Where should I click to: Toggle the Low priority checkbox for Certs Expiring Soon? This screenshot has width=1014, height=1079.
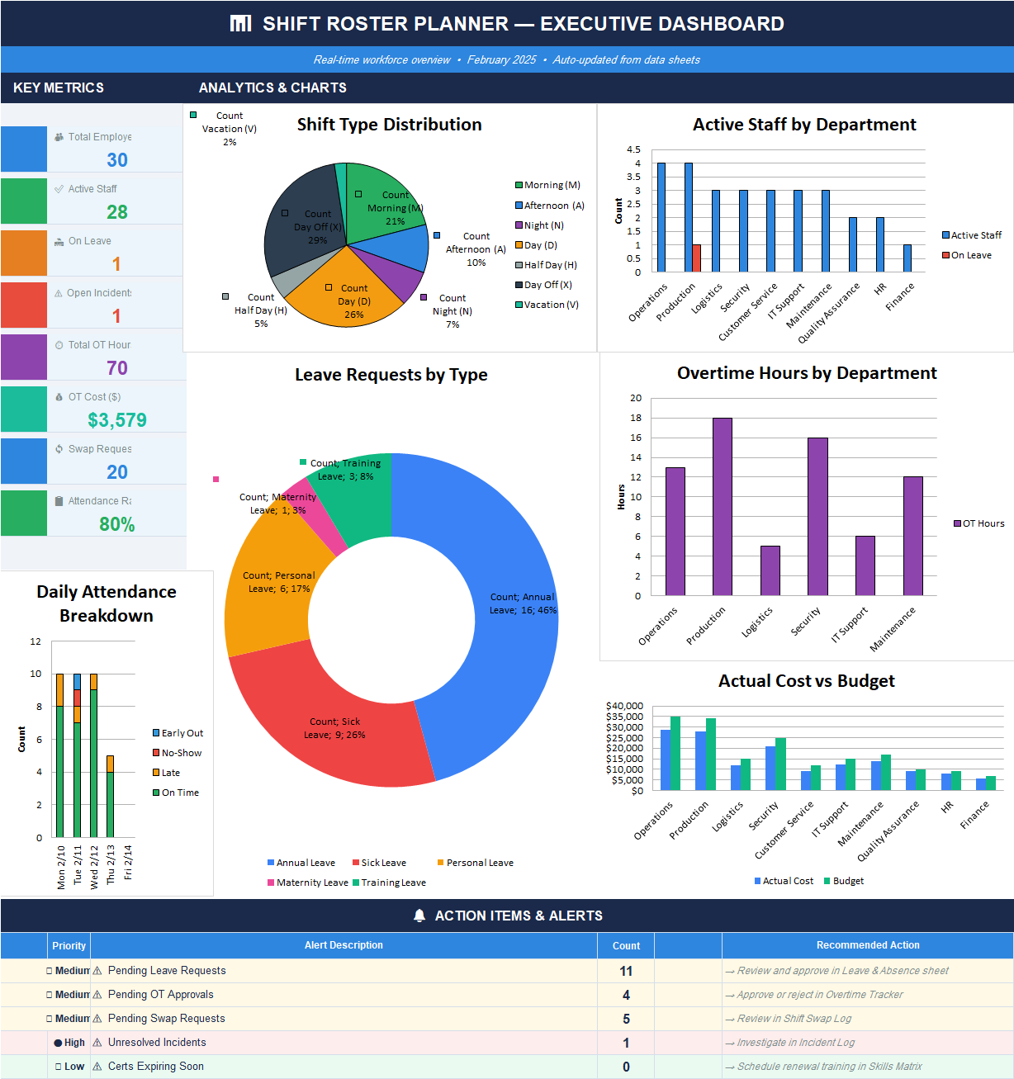coord(59,1066)
